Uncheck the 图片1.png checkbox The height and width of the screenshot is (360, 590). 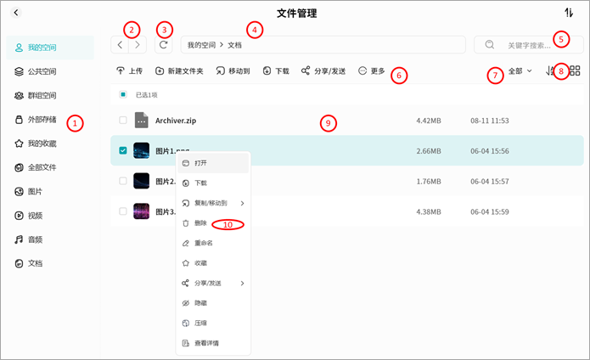123,150
